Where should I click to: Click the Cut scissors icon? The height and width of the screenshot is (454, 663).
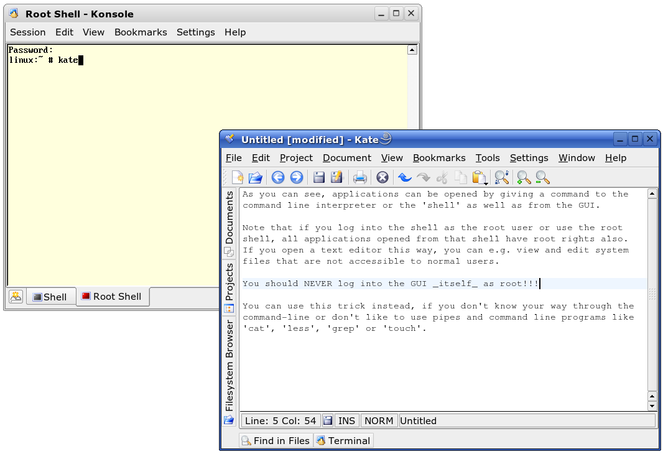point(442,177)
